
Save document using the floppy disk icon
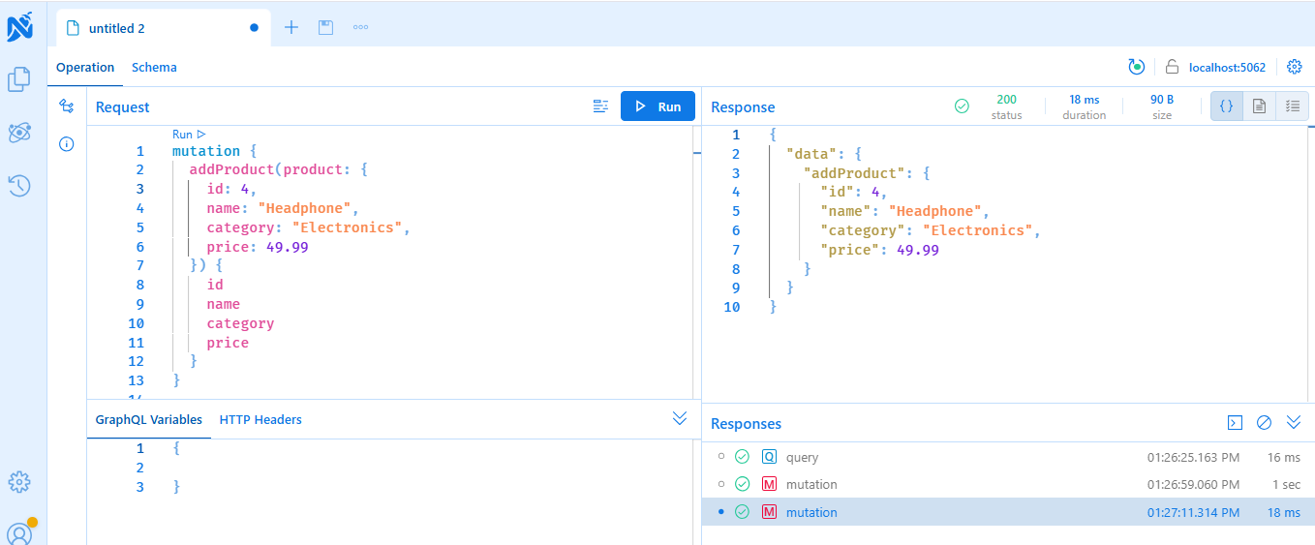(326, 27)
